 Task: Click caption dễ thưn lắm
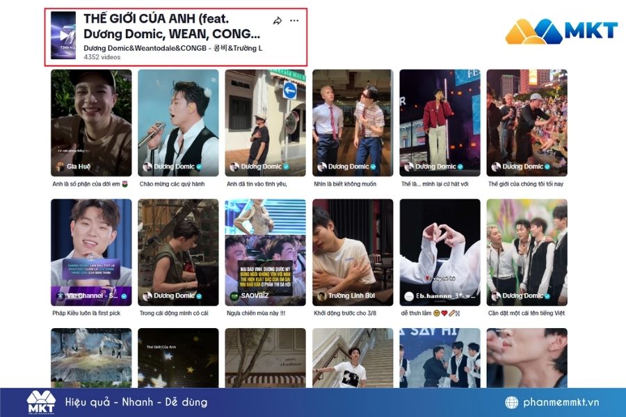point(431,313)
